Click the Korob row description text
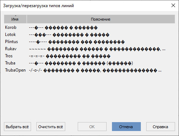 63,28
